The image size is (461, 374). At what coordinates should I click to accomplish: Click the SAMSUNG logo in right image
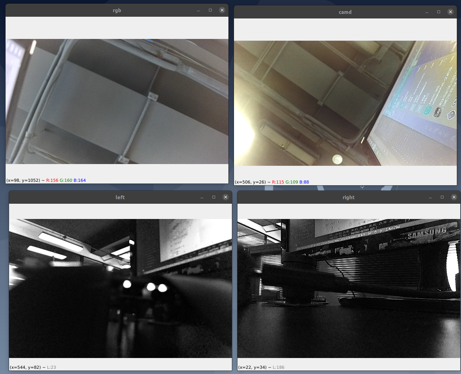click(427, 233)
